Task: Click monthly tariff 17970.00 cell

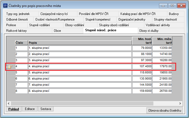Action: point(162,66)
